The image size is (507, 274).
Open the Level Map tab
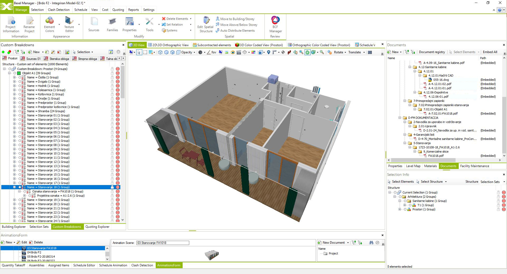point(413,166)
